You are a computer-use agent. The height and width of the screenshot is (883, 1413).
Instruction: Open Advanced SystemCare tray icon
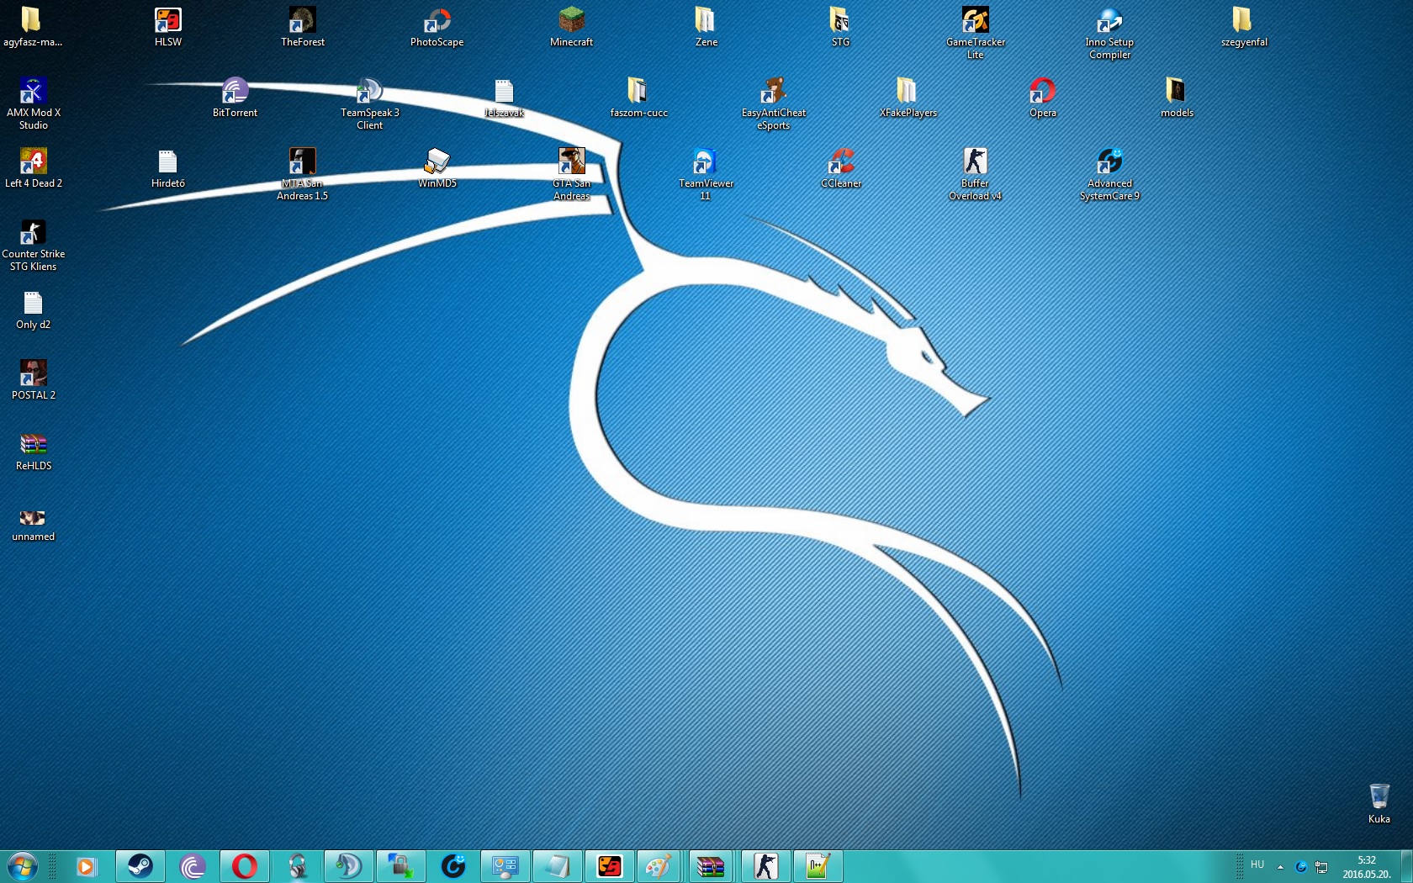(1301, 866)
